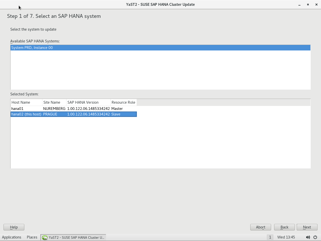
Task: Click the workspace 1 switcher indicator
Action: point(270,237)
